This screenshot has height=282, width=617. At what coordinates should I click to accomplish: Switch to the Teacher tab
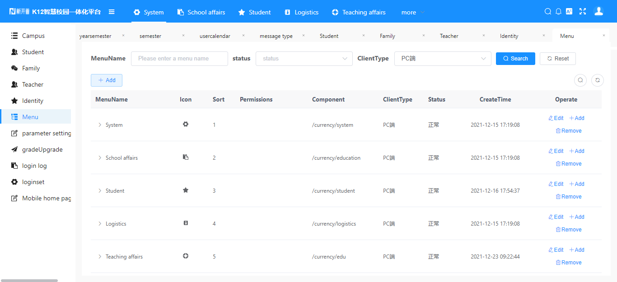pos(449,36)
